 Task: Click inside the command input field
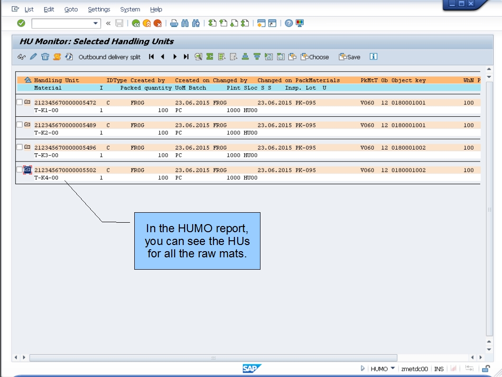point(62,23)
